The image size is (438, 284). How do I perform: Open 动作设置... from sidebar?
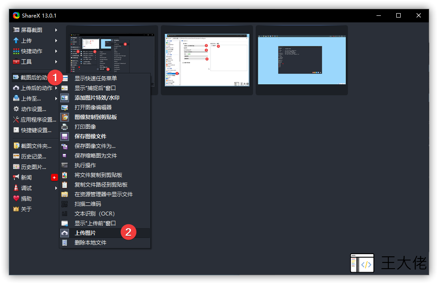[x=35, y=109]
